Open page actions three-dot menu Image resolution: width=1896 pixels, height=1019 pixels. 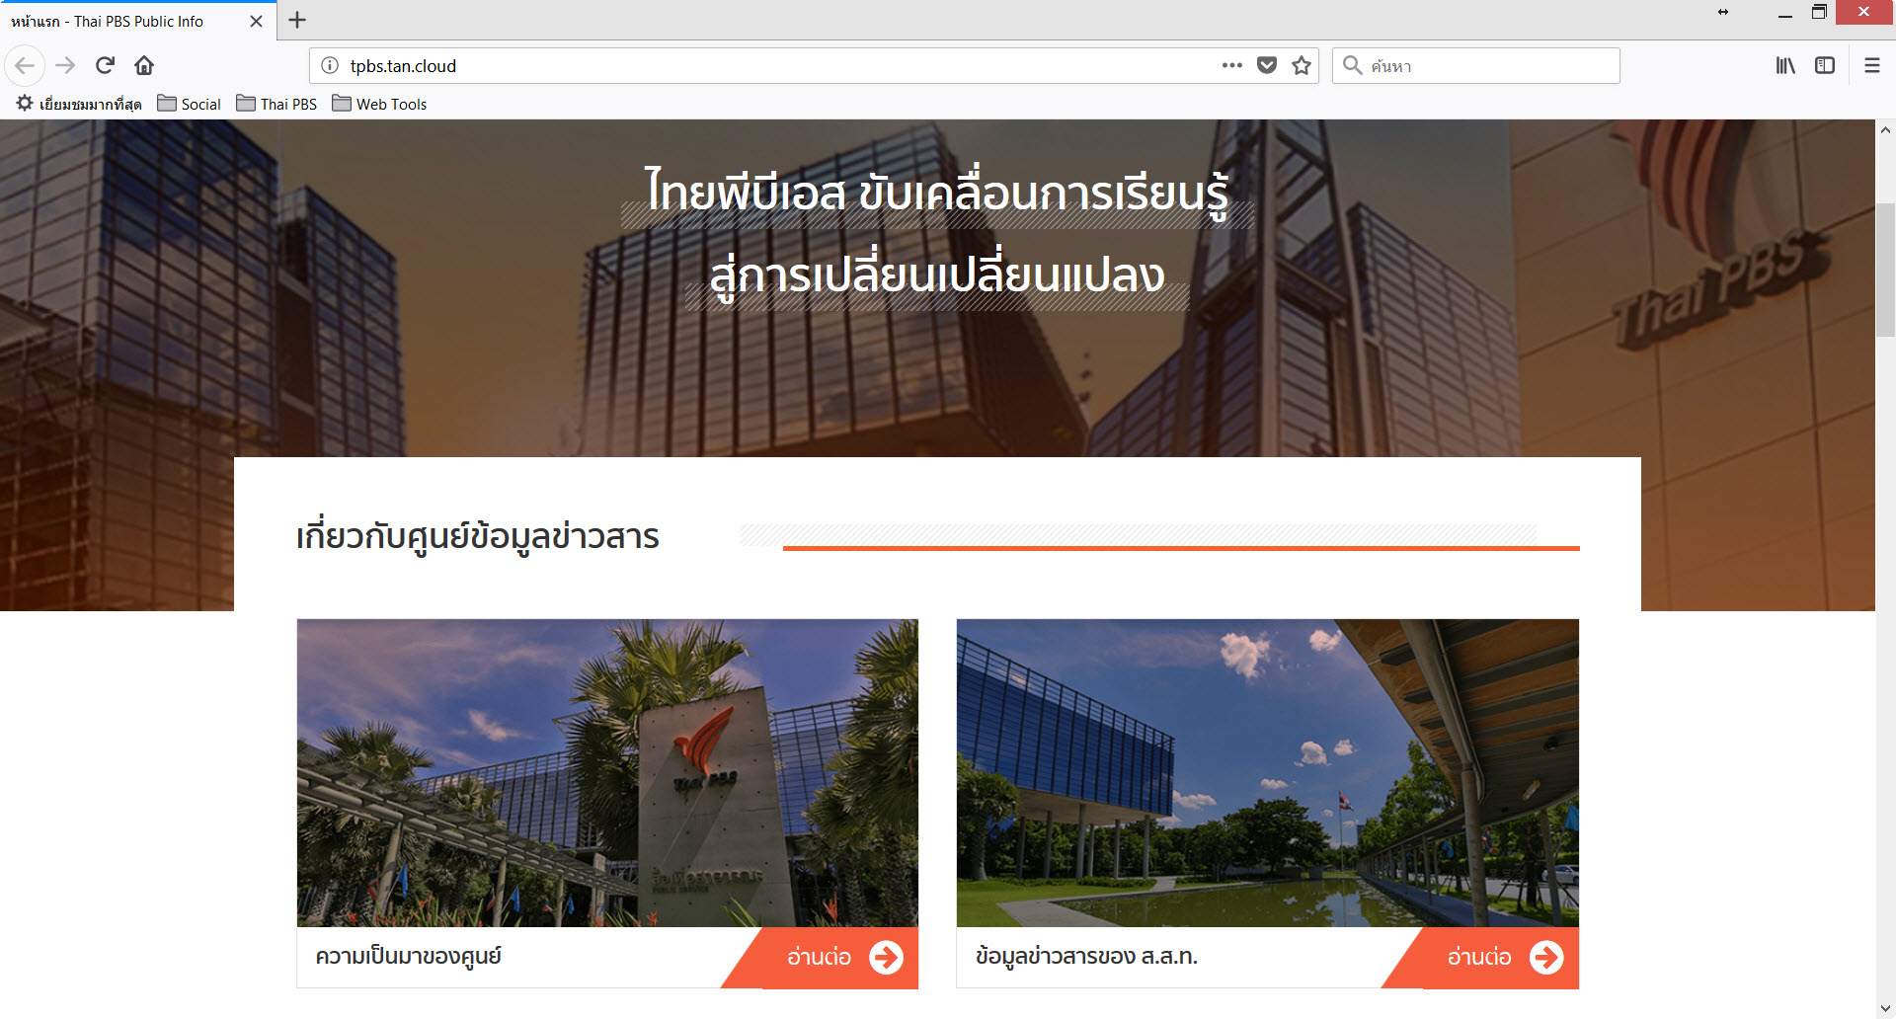point(1231,66)
